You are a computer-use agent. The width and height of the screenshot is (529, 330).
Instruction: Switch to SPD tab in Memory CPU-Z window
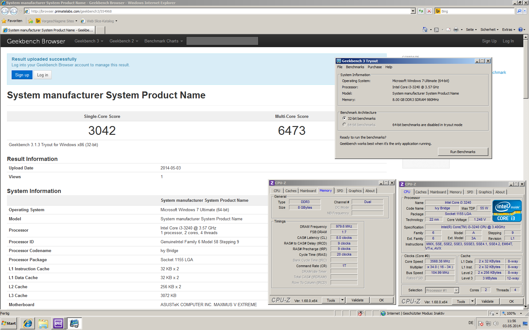[x=340, y=191]
